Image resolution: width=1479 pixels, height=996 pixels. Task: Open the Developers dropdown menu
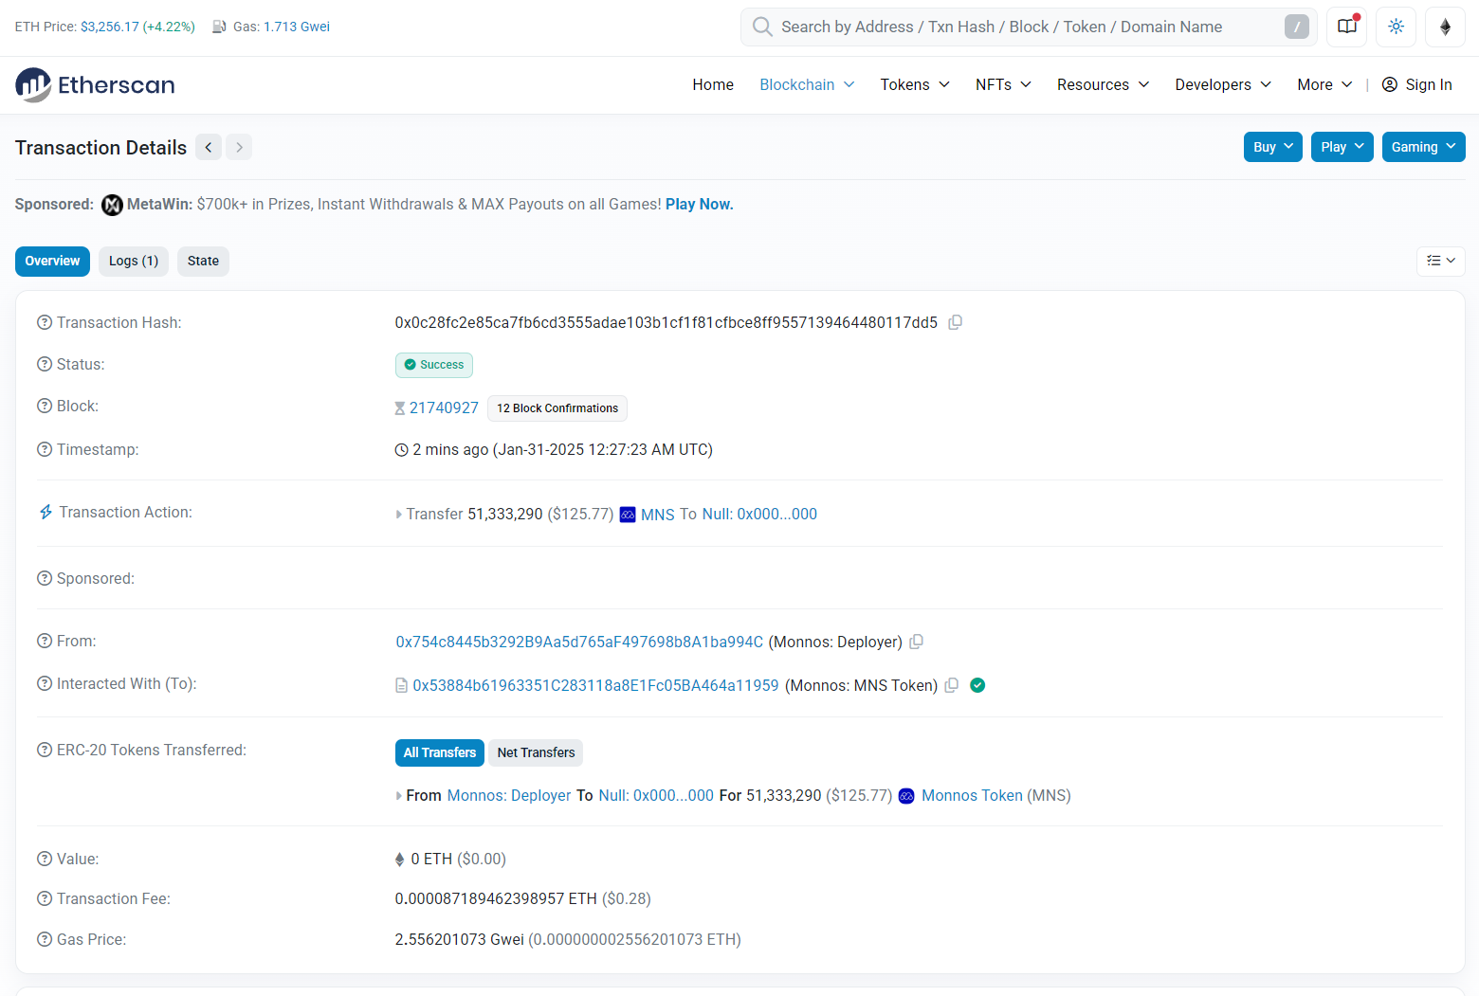point(1223,84)
